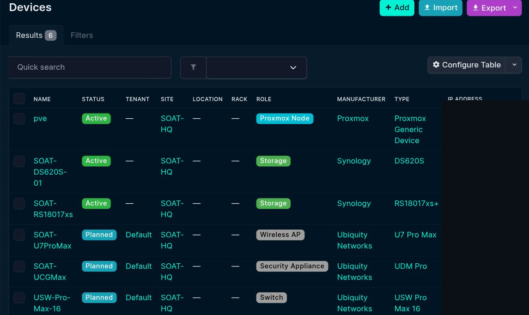The height and width of the screenshot is (315, 529).
Task: Open the pve device link
Action: [40, 119]
